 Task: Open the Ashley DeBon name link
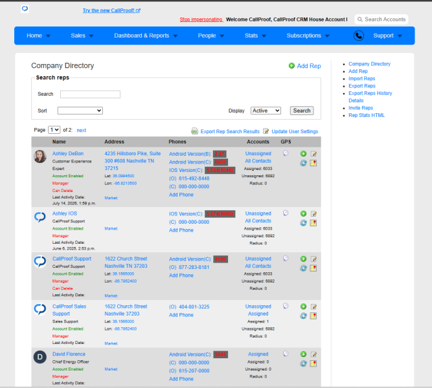point(68,153)
